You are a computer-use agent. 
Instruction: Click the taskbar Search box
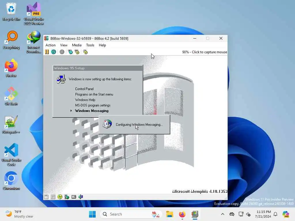pos(131,214)
